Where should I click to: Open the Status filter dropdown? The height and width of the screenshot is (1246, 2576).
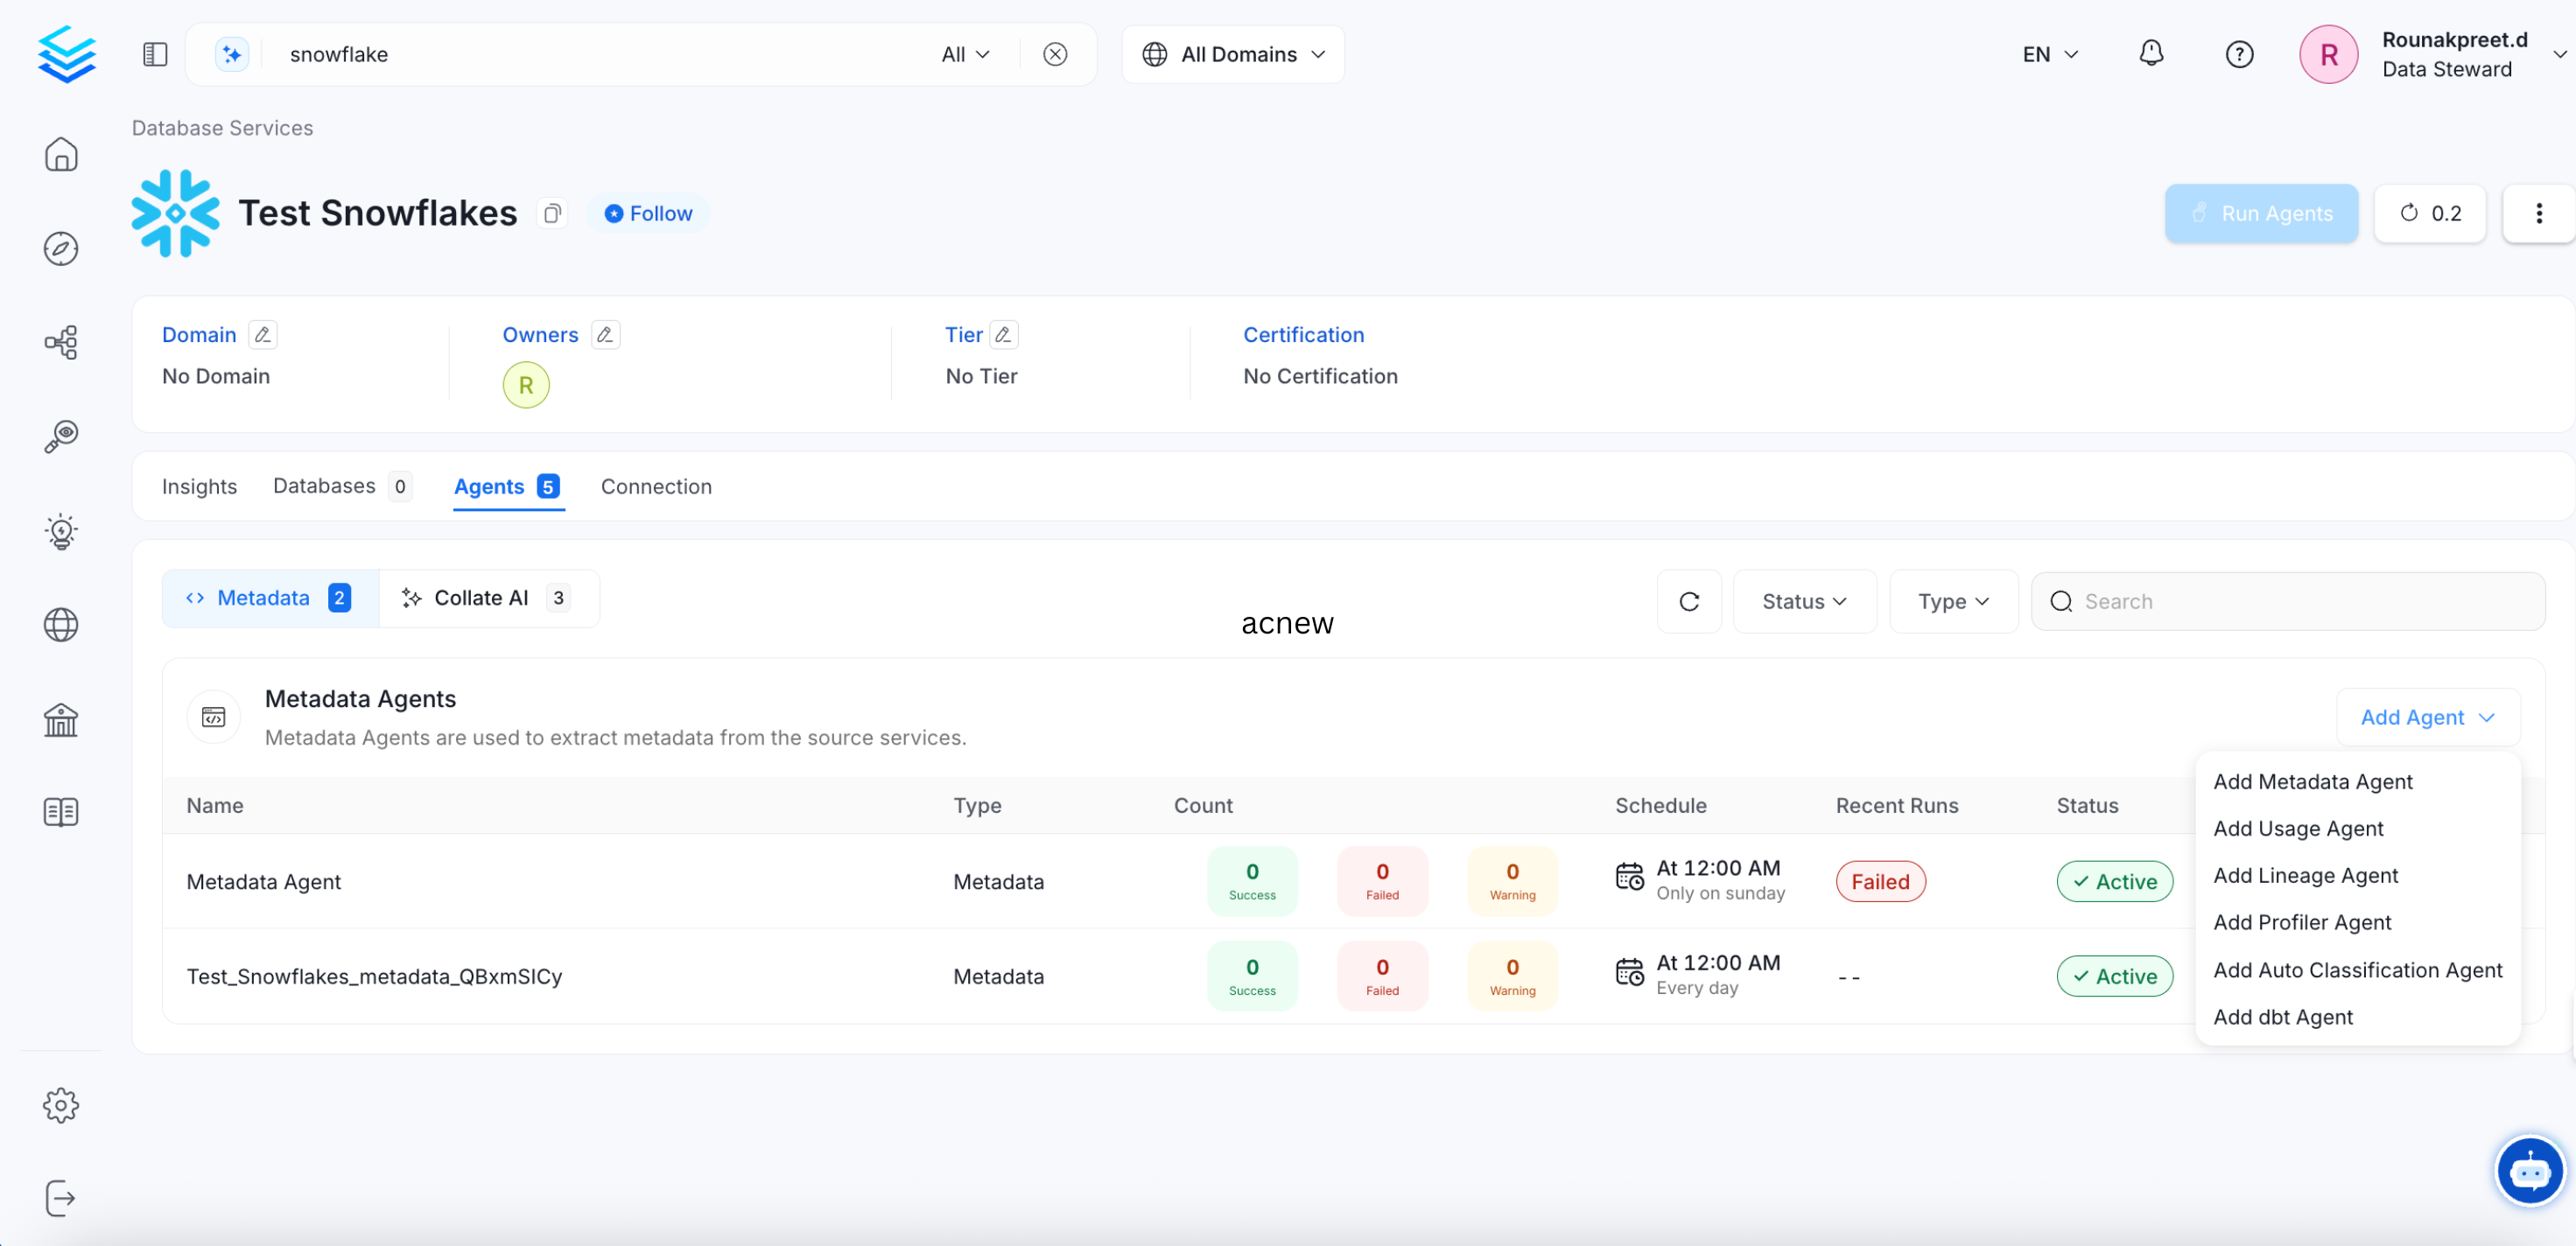pyautogui.click(x=1803, y=601)
